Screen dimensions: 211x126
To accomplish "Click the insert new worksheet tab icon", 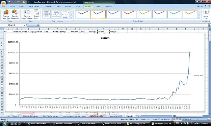I will [x=137, y=116].
